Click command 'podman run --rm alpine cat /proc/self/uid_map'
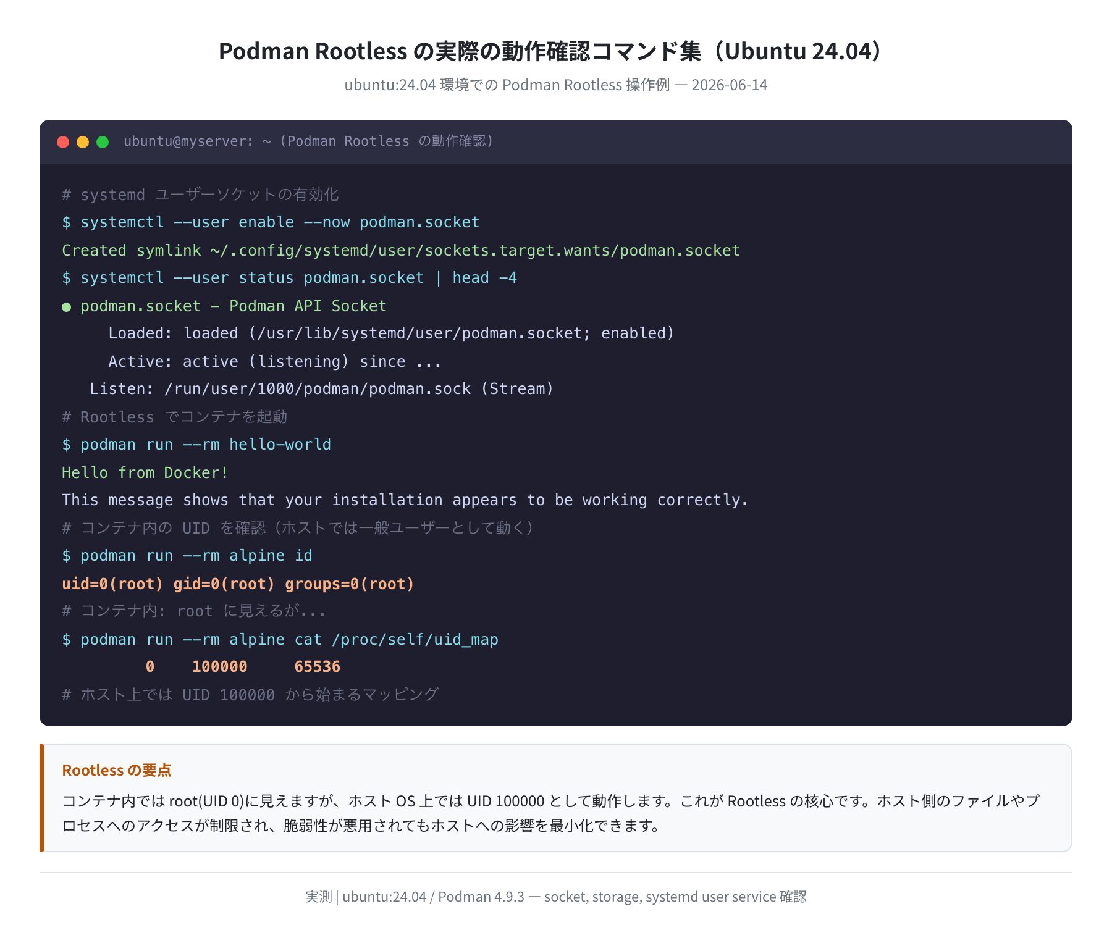The height and width of the screenshot is (930, 1112). (289, 639)
